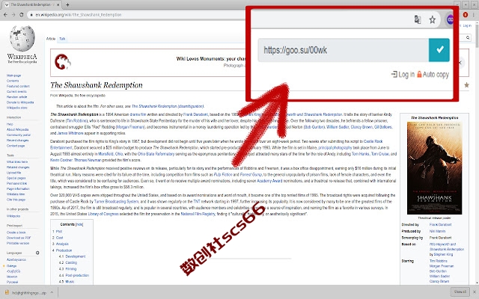Expand download item options chevron
Screen dimensions: 479x299
(52, 292)
